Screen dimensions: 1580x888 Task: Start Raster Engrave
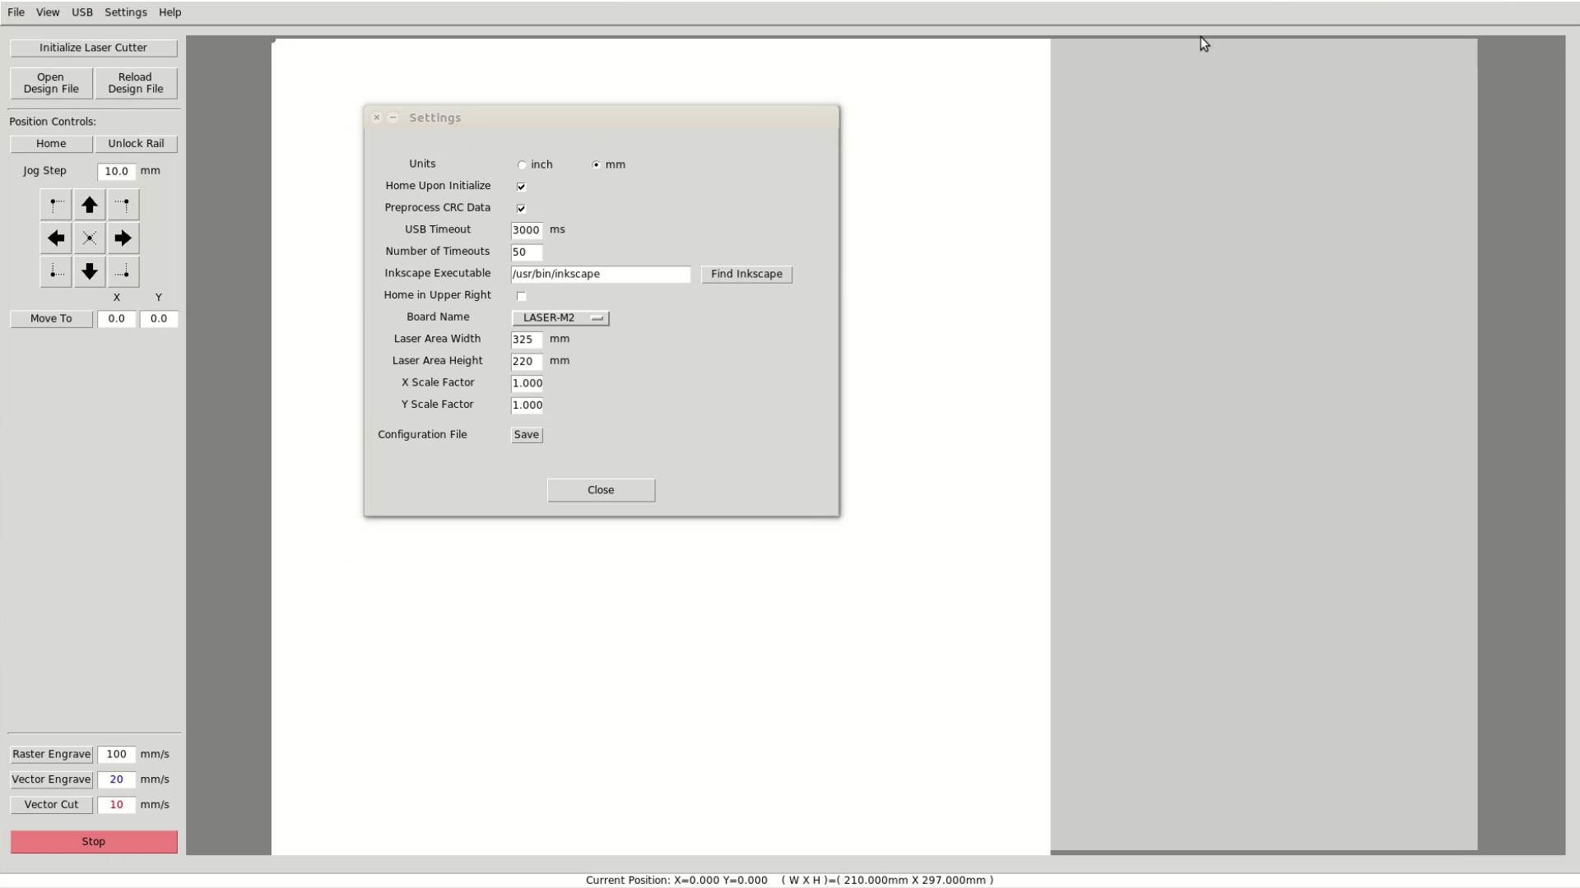[51, 755]
